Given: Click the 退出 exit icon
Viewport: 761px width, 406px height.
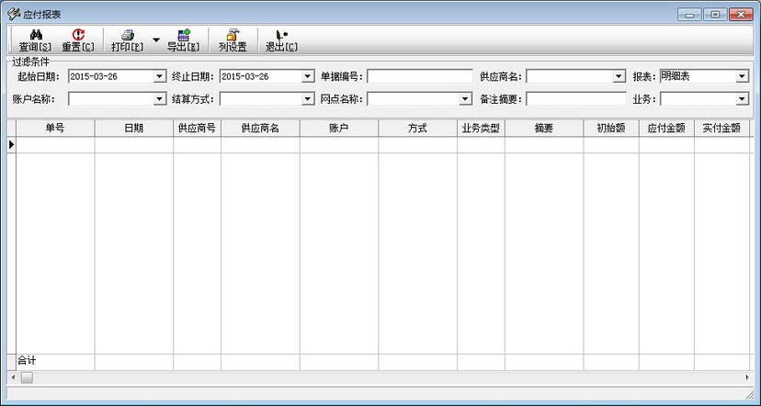Looking at the screenshot, I should 281,35.
